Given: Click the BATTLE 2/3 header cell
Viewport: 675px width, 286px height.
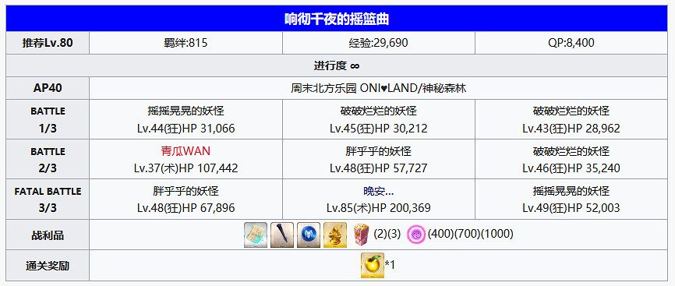Looking at the screenshot, I should pos(48,160).
